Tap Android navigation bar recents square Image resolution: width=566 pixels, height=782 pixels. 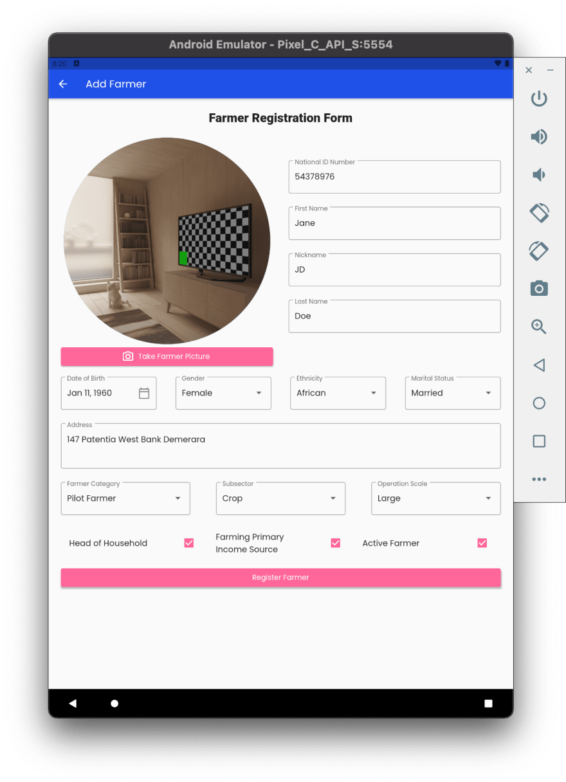488,704
